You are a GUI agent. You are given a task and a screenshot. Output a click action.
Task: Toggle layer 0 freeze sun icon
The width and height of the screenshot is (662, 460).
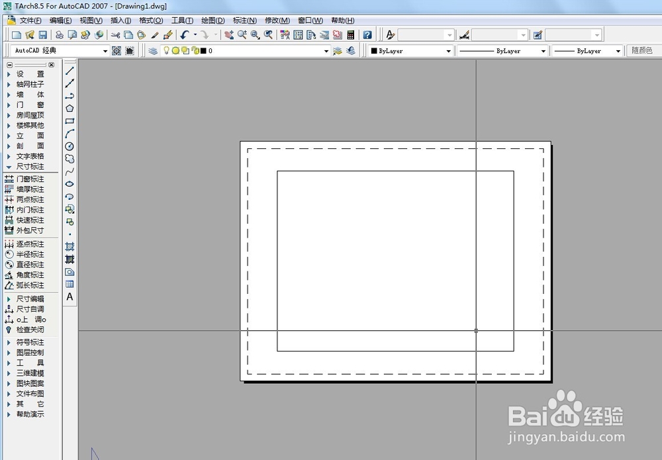click(x=175, y=51)
